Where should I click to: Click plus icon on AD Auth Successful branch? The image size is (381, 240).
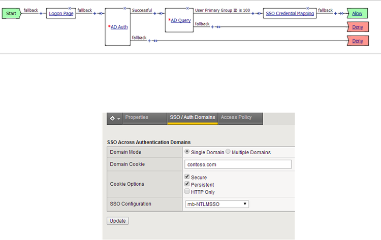[154, 14]
